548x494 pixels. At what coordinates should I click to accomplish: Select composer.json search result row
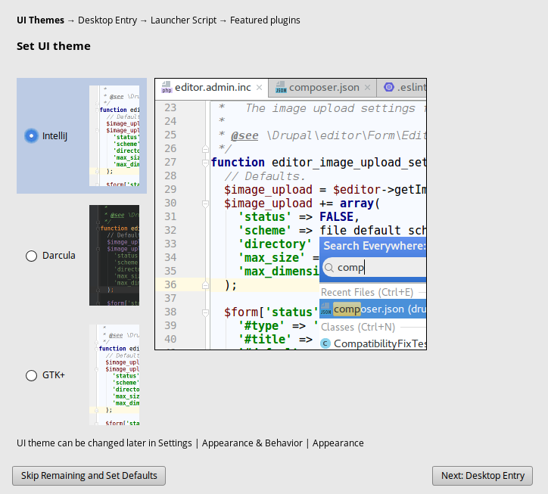pyautogui.click(x=373, y=309)
